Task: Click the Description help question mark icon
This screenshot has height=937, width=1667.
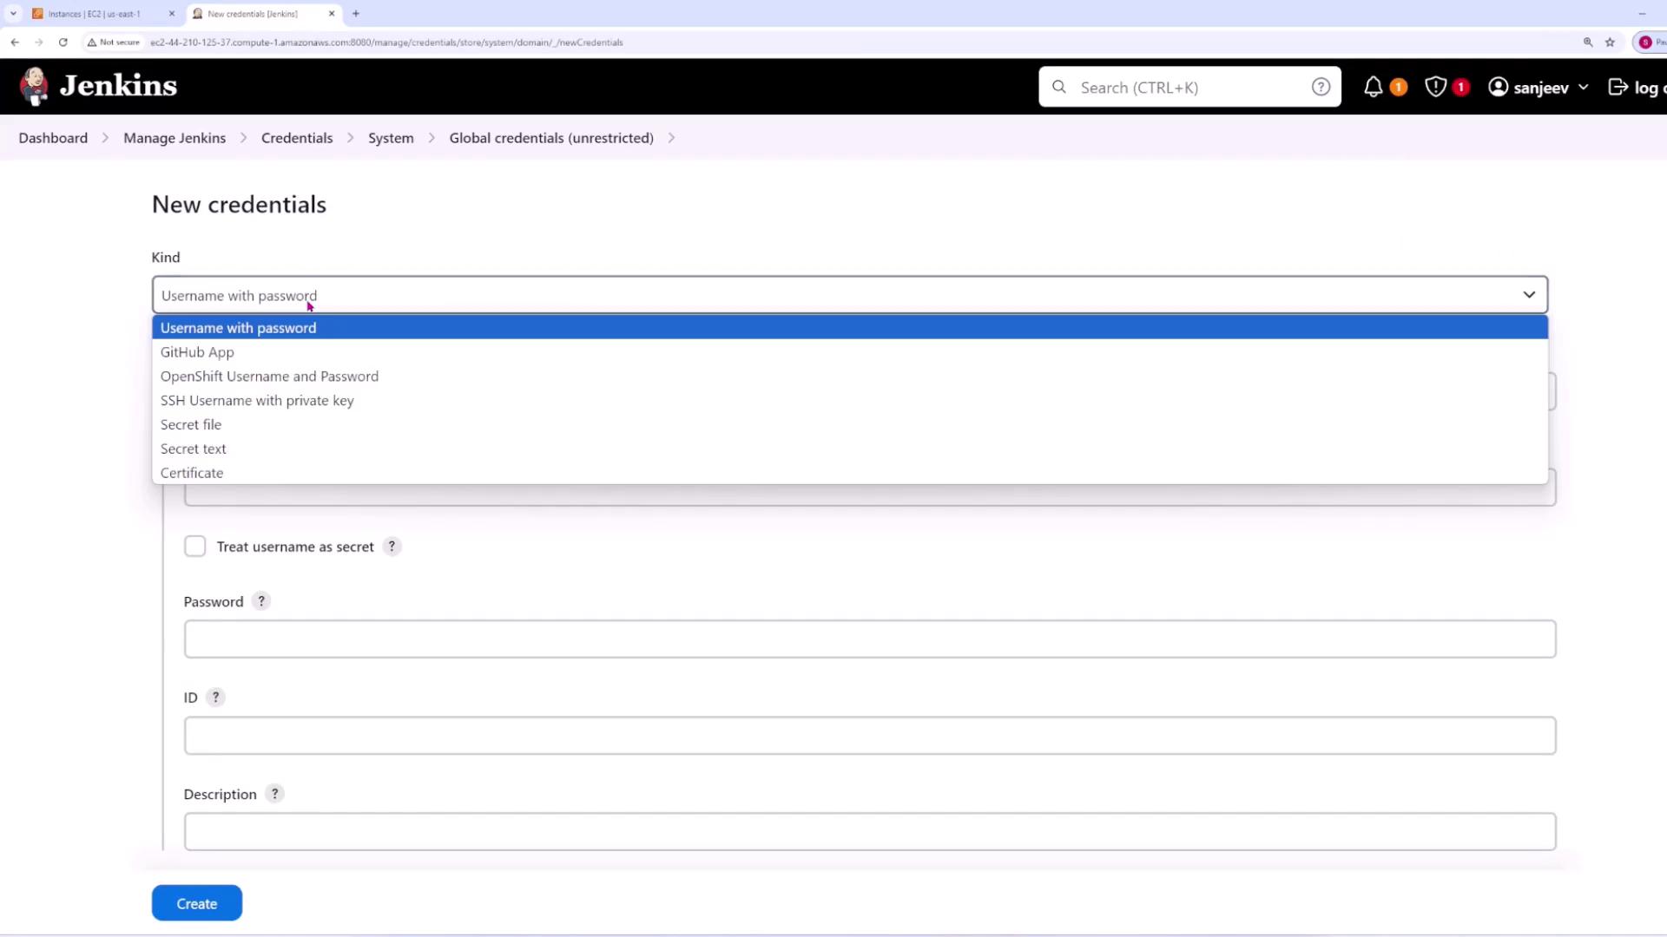Action: 275,794
